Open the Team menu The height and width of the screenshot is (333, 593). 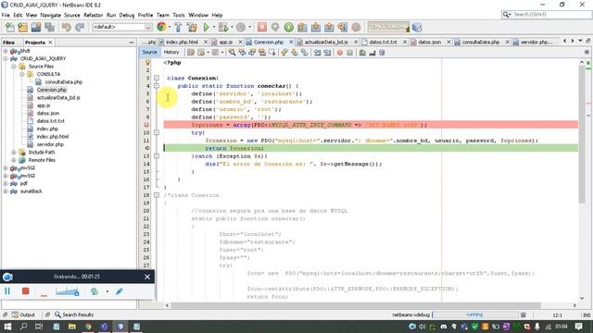click(x=163, y=15)
